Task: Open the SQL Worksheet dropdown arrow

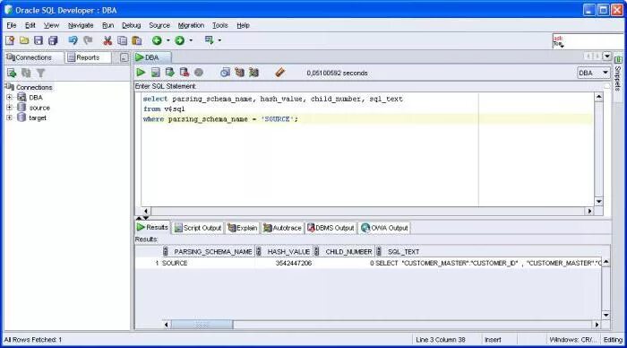Action: [219, 40]
